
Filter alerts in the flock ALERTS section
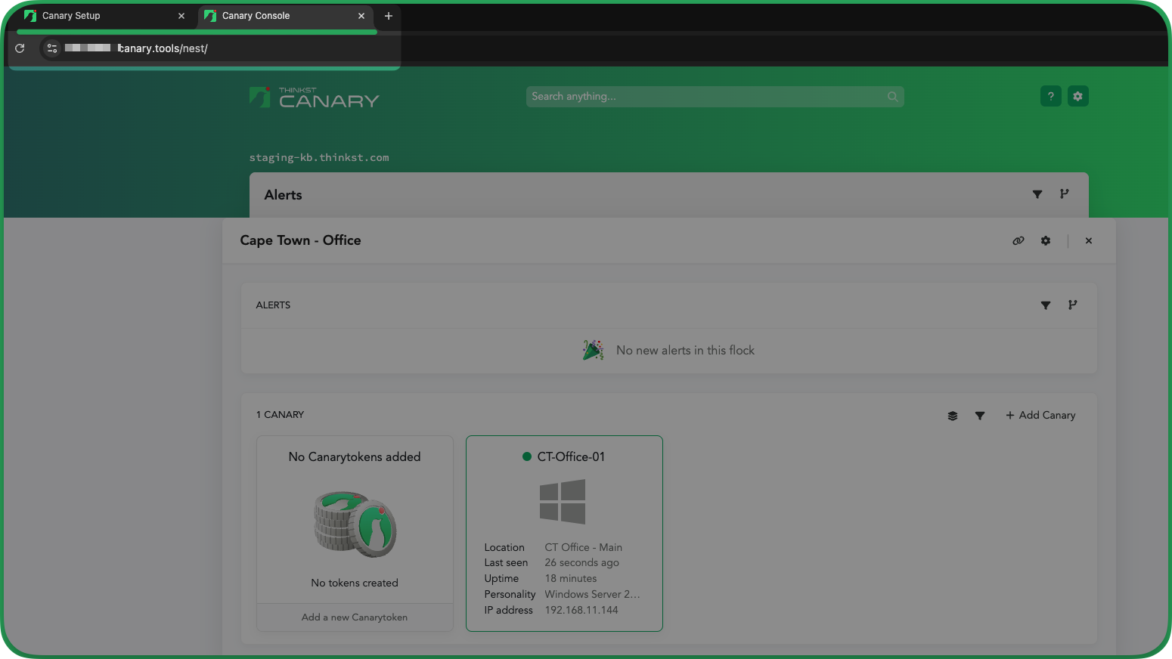[1046, 305]
